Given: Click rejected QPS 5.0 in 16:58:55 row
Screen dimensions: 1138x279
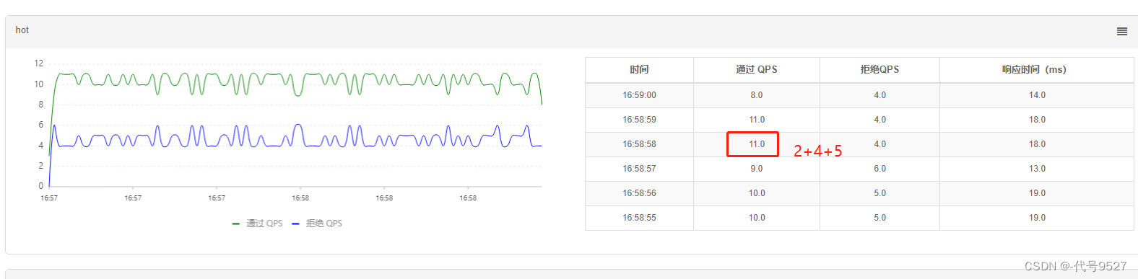Looking at the screenshot, I should coord(879,218).
